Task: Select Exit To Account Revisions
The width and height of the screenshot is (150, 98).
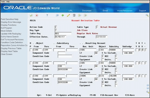Action: coord(12,40)
